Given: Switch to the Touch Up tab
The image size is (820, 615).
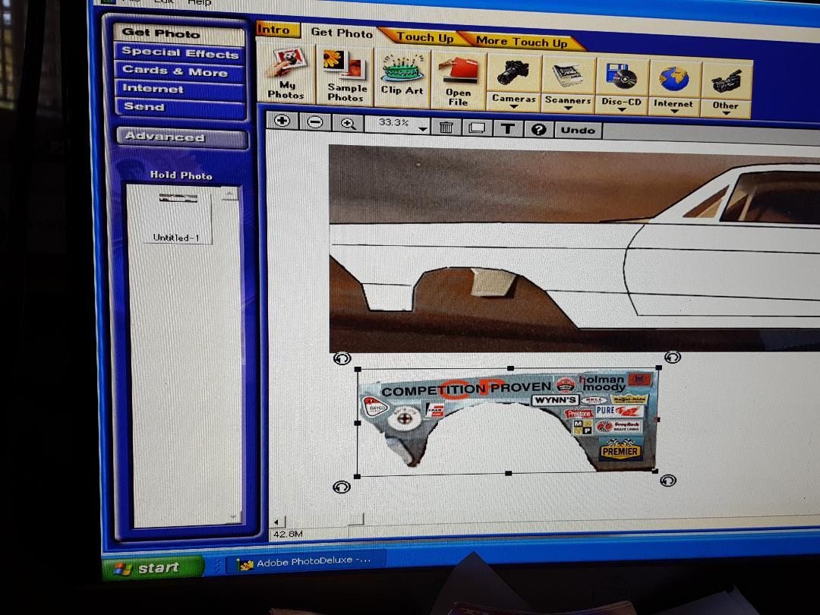Looking at the screenshot, I should pyautogui.click(x=424, y=37).
